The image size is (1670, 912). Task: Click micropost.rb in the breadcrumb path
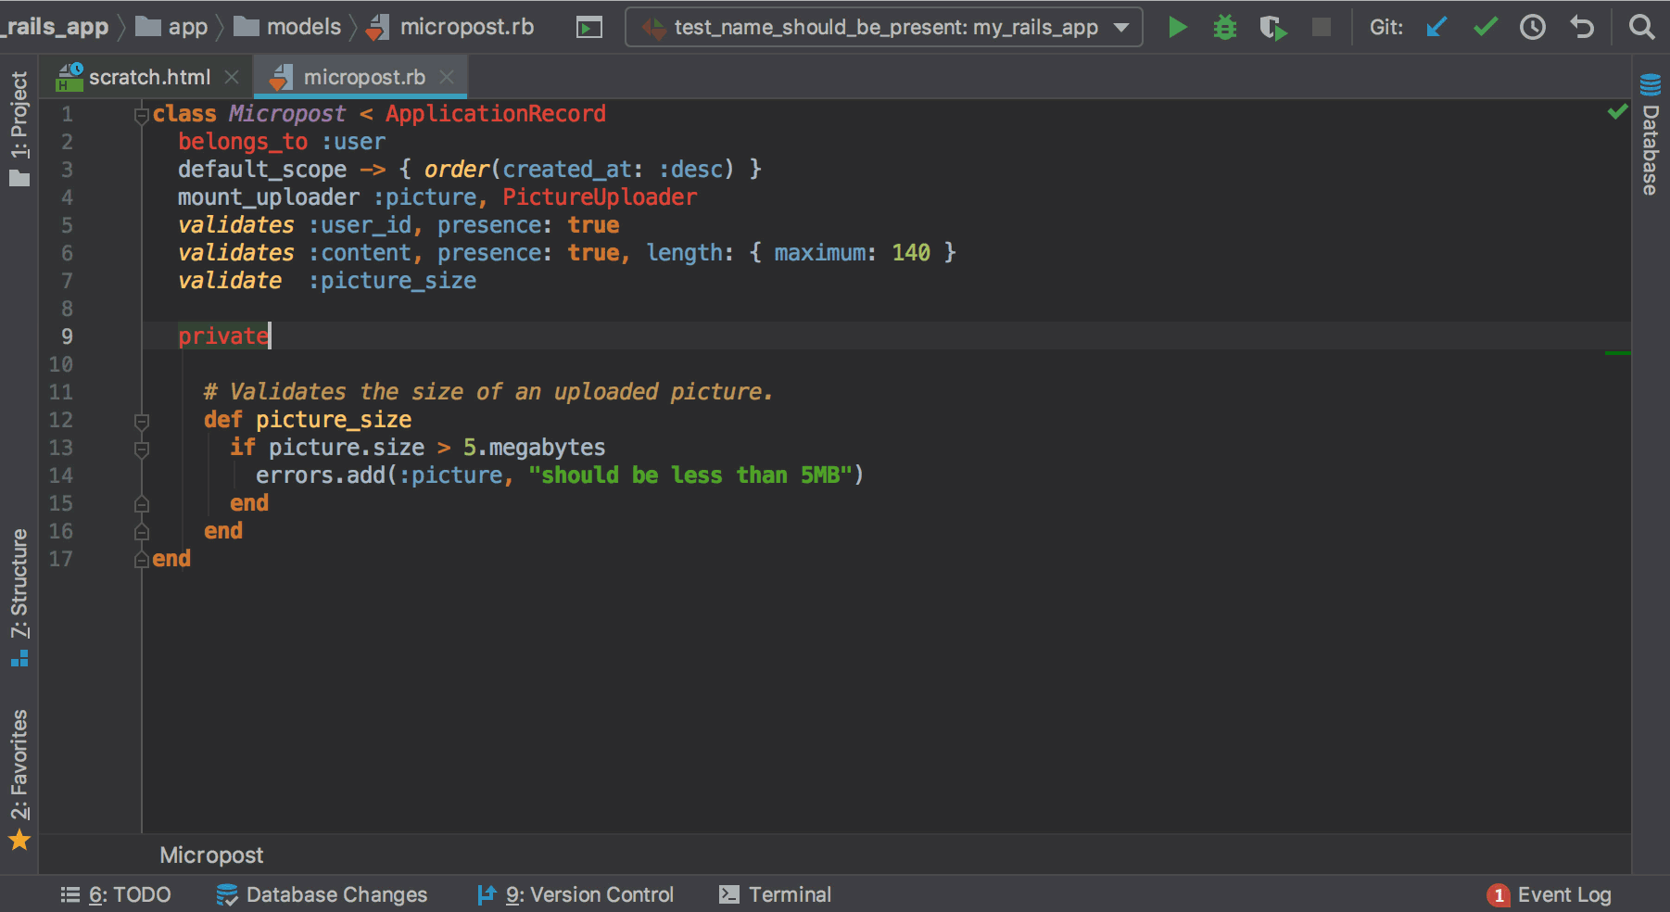[x=449, y=27]
